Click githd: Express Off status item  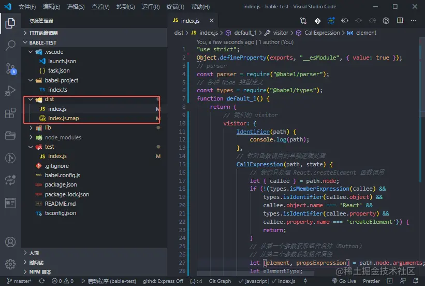[163, 281]
